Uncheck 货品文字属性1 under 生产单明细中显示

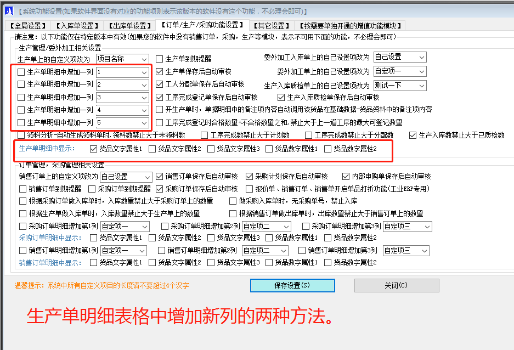point(93,147)
